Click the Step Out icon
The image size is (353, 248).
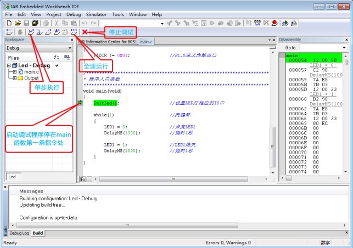coord(48,32)
